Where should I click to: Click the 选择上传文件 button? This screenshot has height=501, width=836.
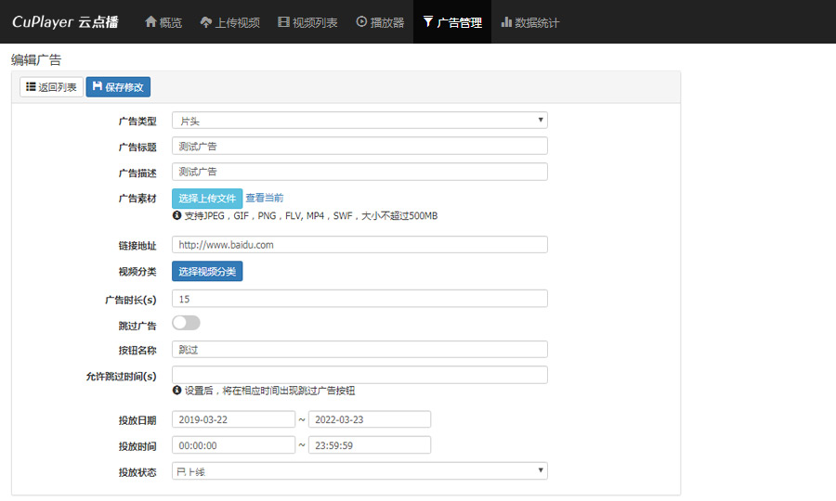[x=206, y=198]
